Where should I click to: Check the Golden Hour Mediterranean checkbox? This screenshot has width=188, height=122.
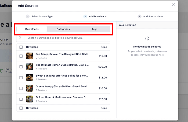tap(21, 99)
